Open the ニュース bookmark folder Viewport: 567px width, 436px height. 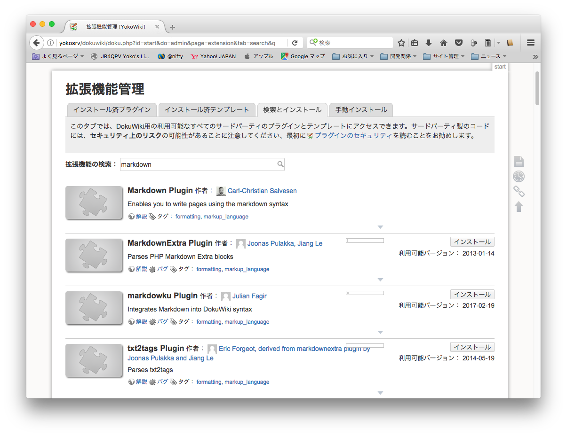[489, 56]
